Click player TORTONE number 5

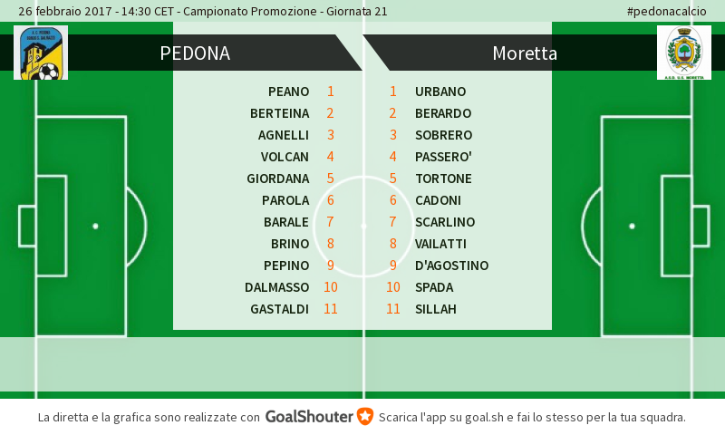point(443,179)
